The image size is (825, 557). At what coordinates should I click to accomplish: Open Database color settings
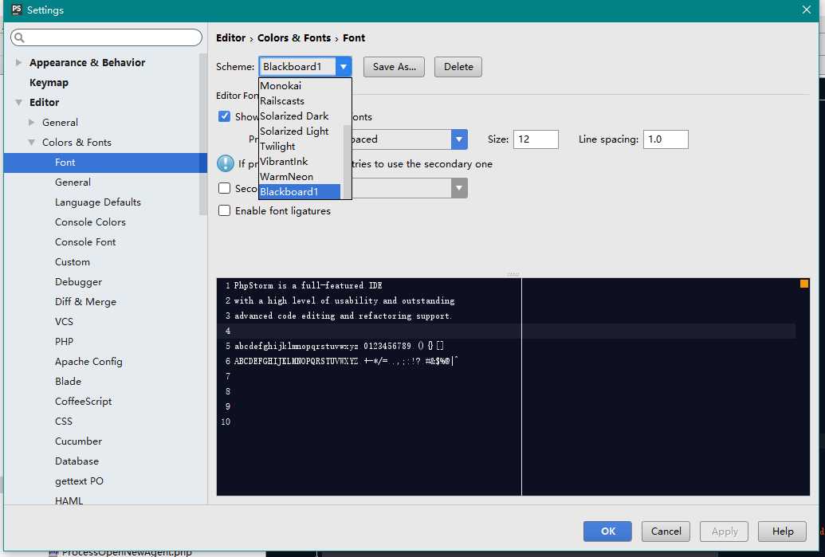[x=77, y=462]
